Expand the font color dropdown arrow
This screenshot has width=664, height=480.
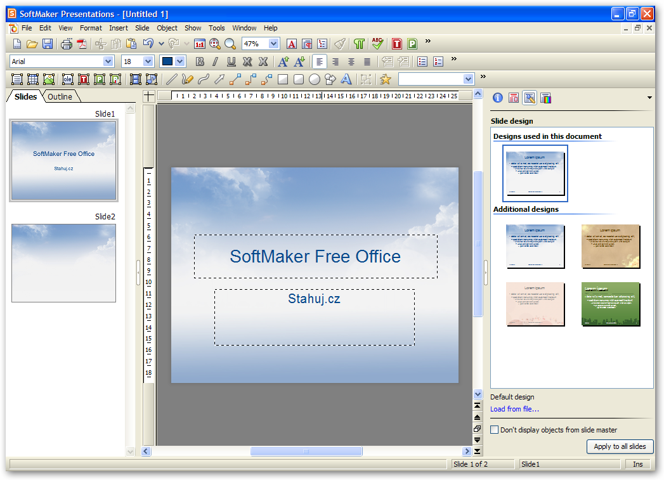pyautogui.click(x=180, y=62)
